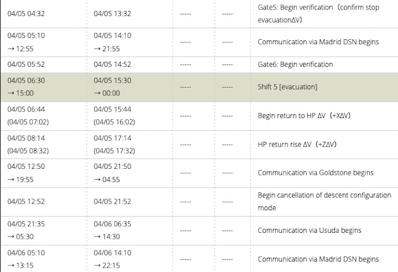The width and height of the screenshot is (398, 272).
Task: Select the 04/05 21:52 time cell
Action: coord(112,201)
